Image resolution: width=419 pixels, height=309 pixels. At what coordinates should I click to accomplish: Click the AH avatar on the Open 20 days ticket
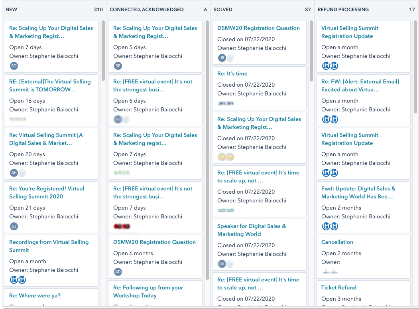tap(14, 173)
